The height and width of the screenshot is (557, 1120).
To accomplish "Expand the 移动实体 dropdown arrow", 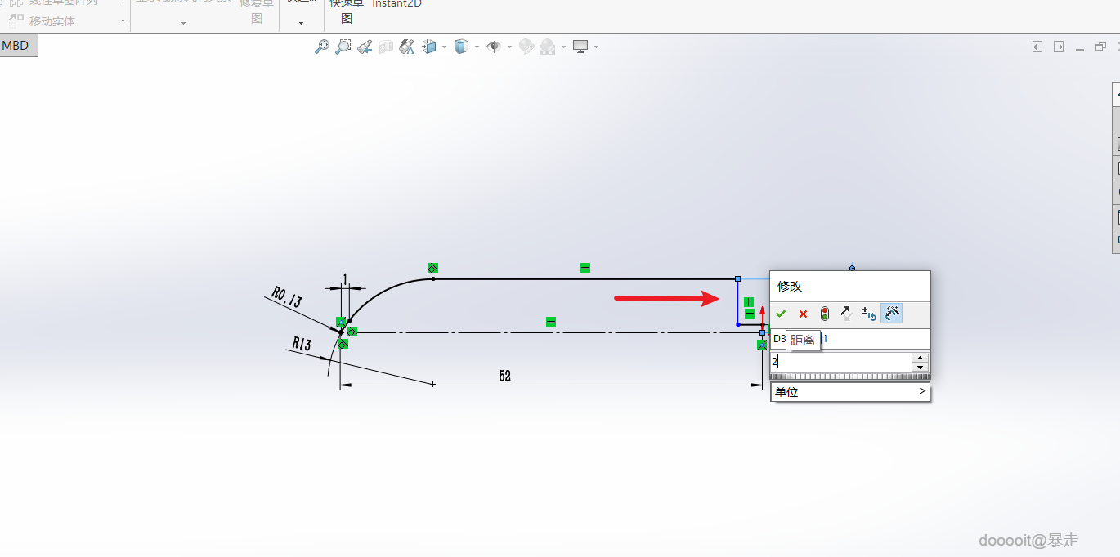I will tap(123, 21).
